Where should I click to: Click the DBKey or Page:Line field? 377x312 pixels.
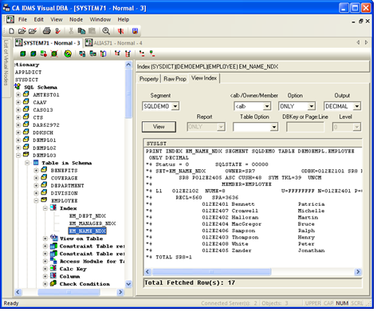tap(305, 127)
